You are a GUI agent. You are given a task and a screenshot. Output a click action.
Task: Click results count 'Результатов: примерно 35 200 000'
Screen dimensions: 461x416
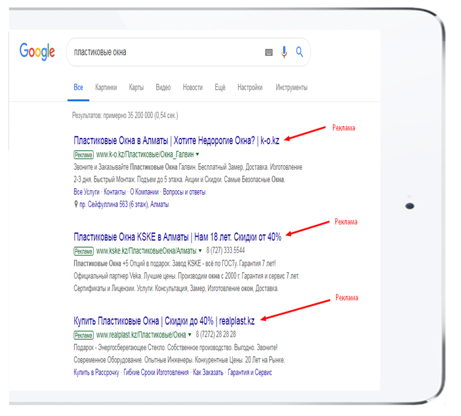(125, 115)
